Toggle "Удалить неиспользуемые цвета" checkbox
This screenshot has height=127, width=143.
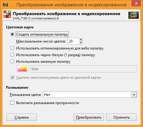click(x=12, y=78)
